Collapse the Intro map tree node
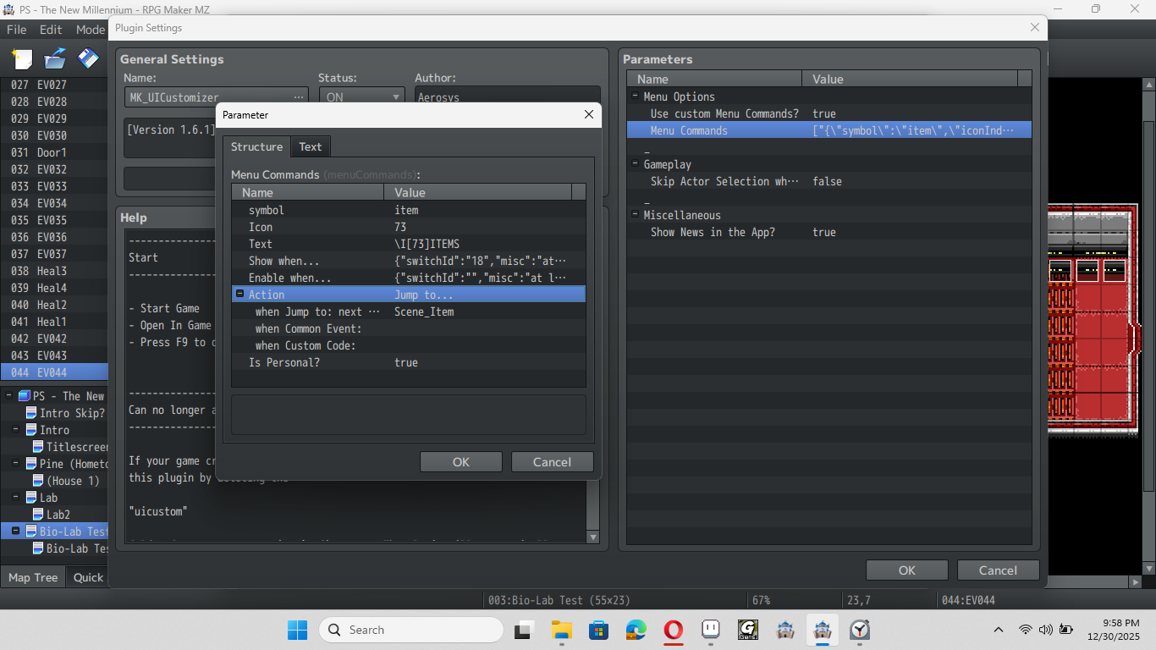This screenshot has width=1156, height=650. 15,430
